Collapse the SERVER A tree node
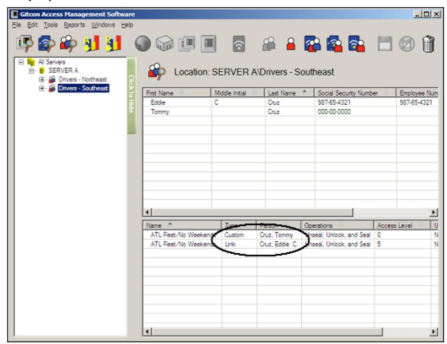This screenshot has height=344, width=447. coord(32,71)
